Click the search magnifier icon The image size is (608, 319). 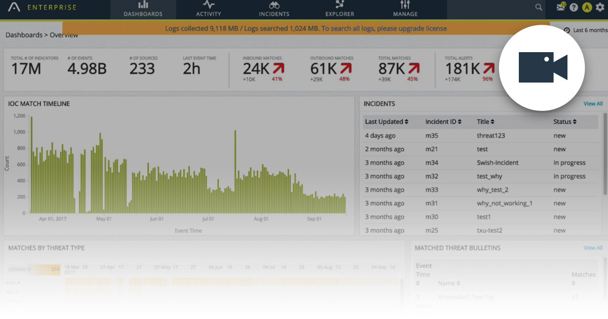tap(538, 8)
